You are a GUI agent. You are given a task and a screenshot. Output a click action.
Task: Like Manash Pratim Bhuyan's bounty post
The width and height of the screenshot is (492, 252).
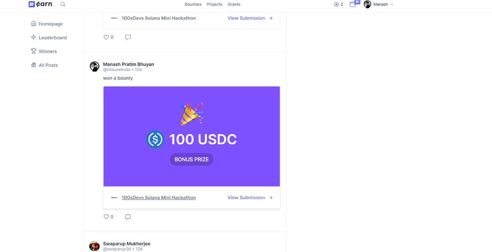[x=106, y=217]
